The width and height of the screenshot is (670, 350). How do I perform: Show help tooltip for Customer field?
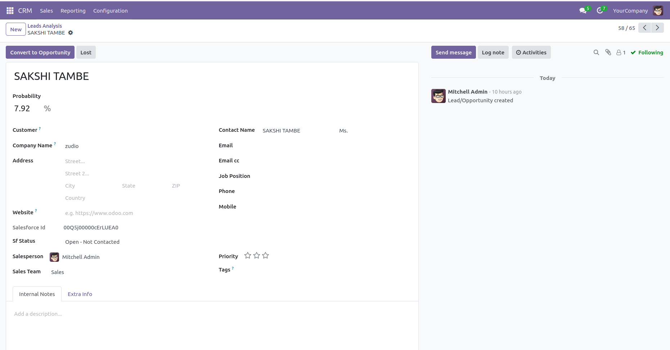click(x=40, y=128)
